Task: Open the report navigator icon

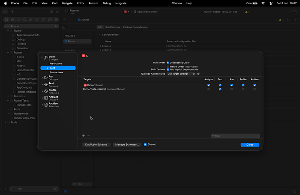Action: click(57, 20)
